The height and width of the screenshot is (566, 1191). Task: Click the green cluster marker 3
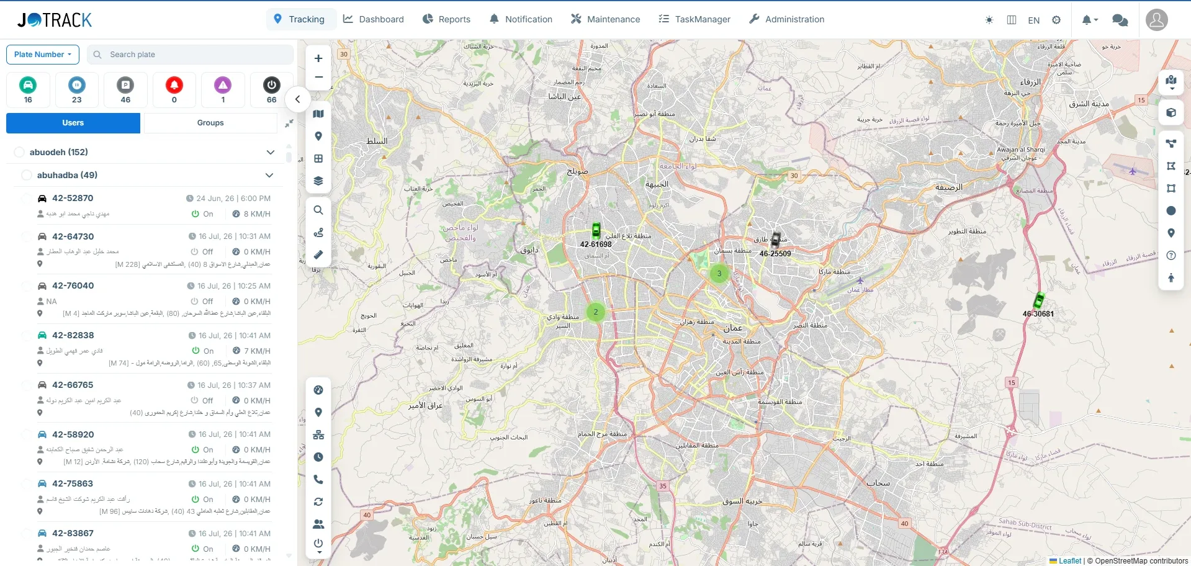pyautogui.click(x=719, y=273)
